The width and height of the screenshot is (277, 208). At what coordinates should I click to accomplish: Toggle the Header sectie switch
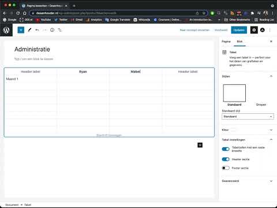tap(226, 159)
